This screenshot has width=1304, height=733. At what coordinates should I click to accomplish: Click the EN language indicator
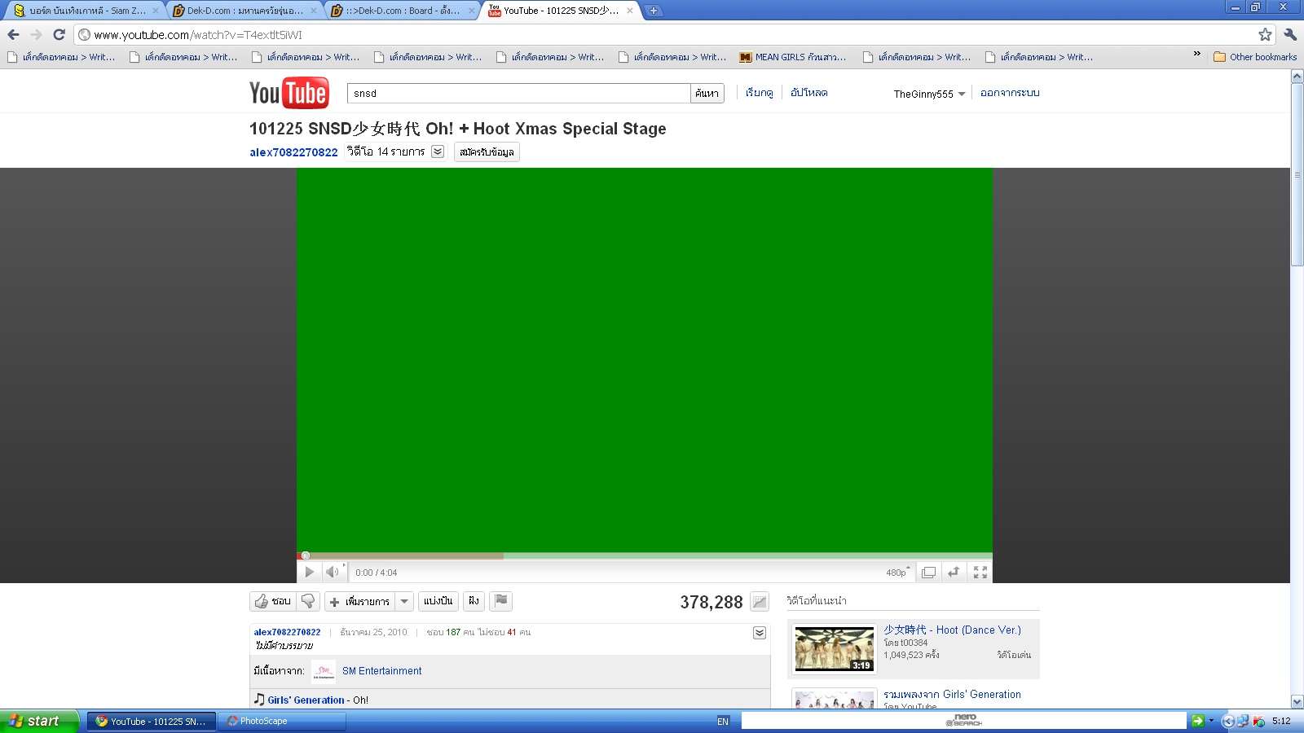723,722
